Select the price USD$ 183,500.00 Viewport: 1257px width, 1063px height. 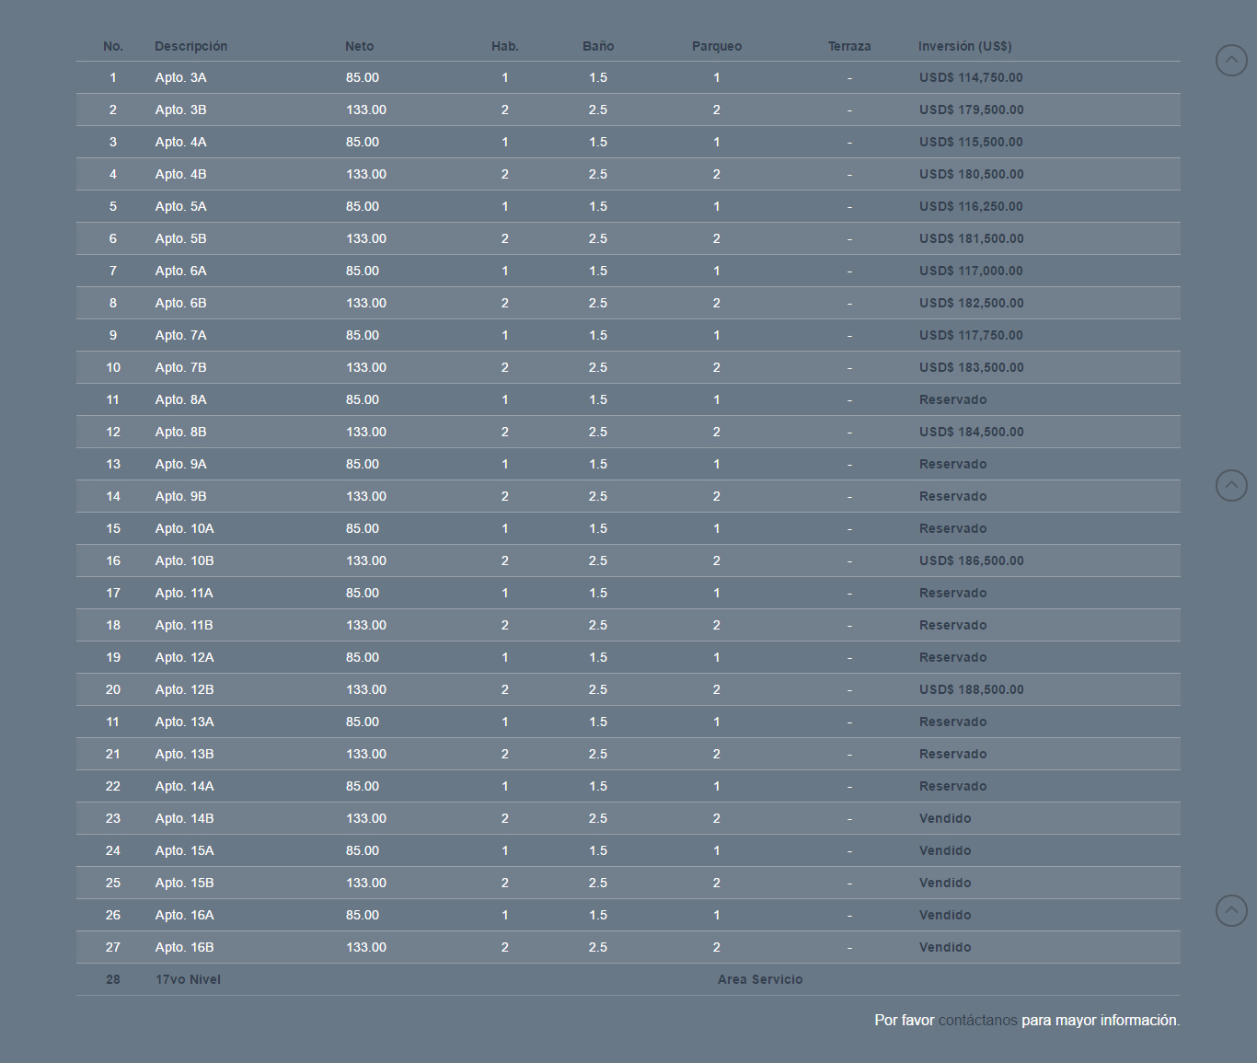click(x=971, y=368)
